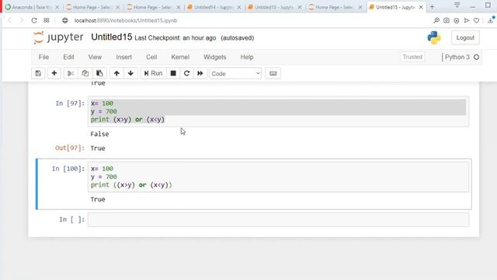Close the Anaconda tab
Screen dimensions: 497x280
point(57,7)
